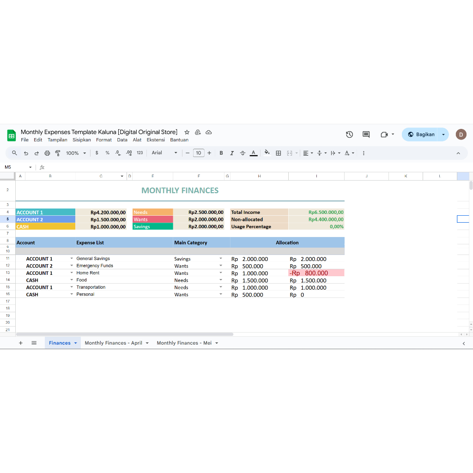Select the paint format tool

(57, 153)
